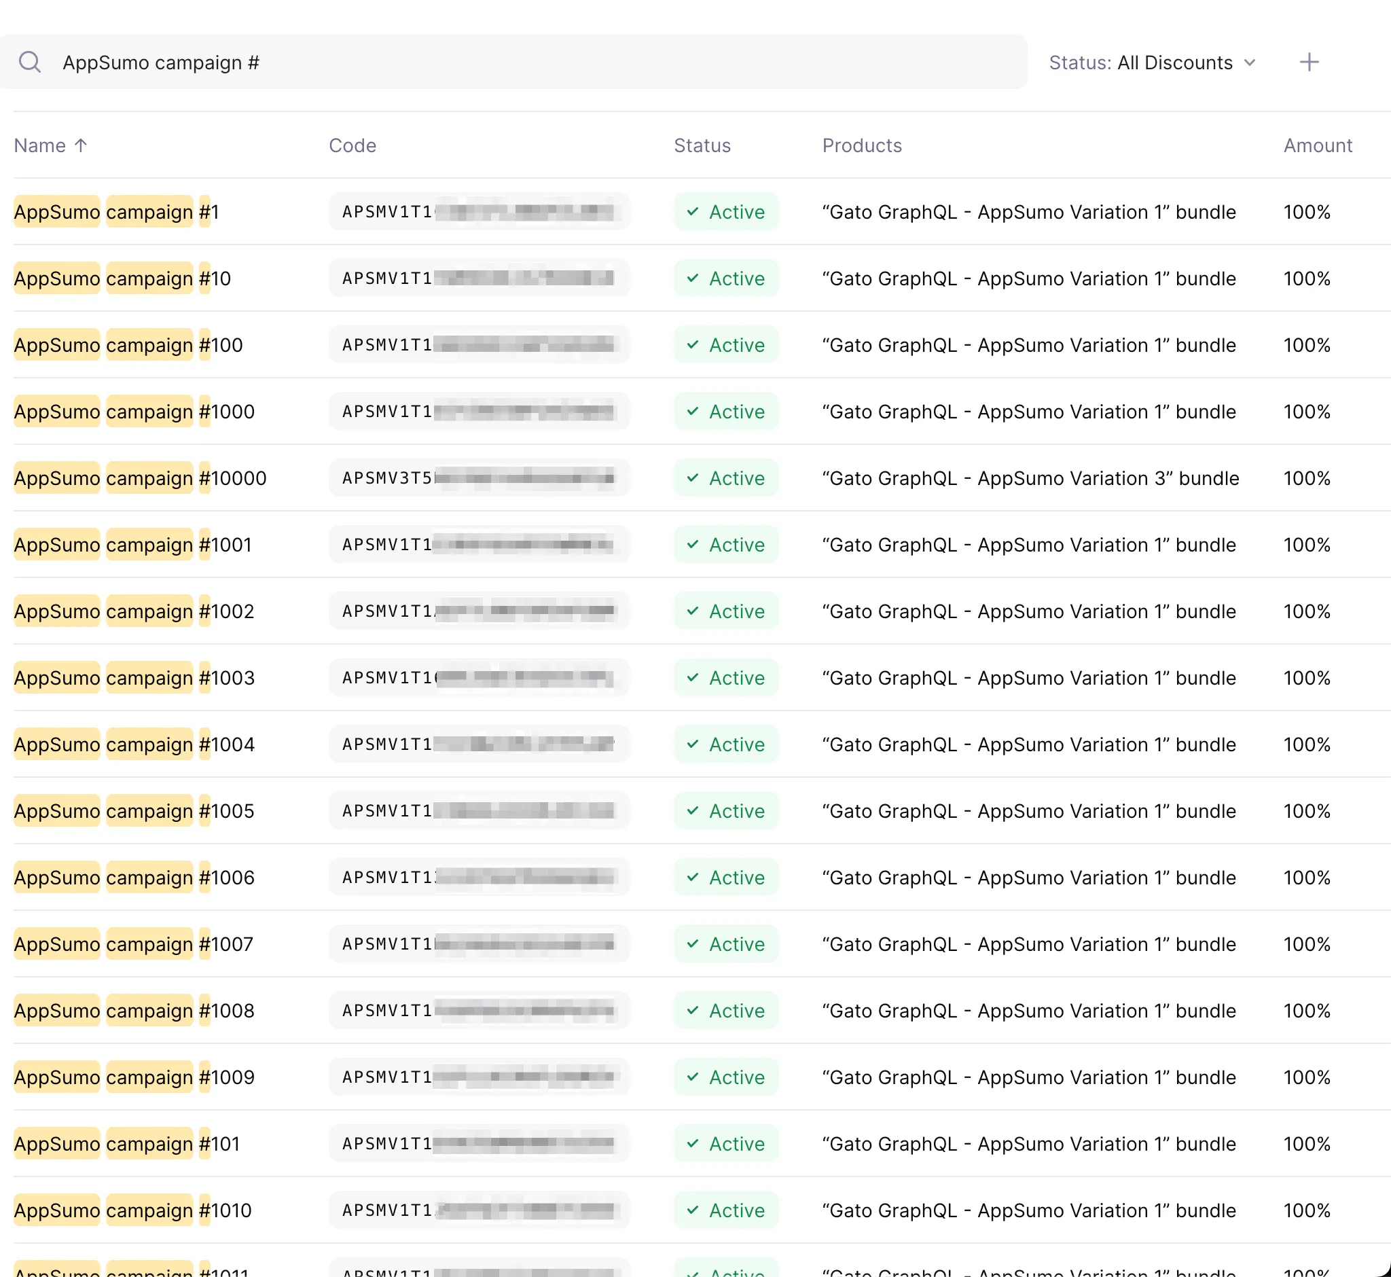Click Active badge for campaign #1008
This screenshot has height=1277, width=1391.
coord(725,1010)
